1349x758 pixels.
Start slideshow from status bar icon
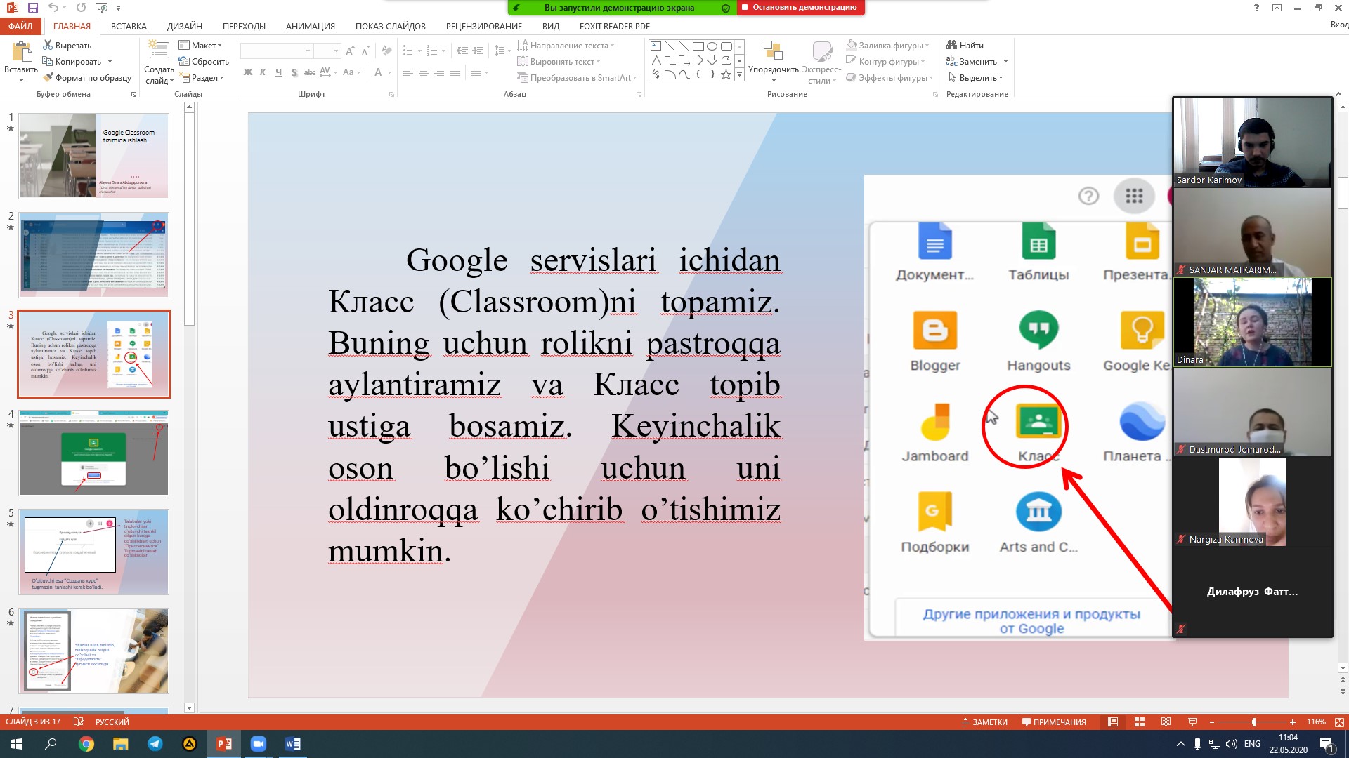coord(1192,722)
